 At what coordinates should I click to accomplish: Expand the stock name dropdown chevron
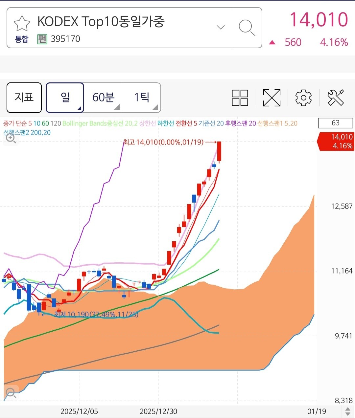pos(221,27)
